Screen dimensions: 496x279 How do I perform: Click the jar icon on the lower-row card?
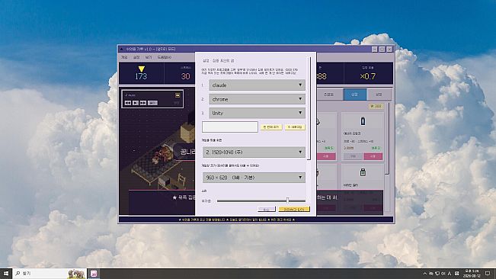click(363, 172)
